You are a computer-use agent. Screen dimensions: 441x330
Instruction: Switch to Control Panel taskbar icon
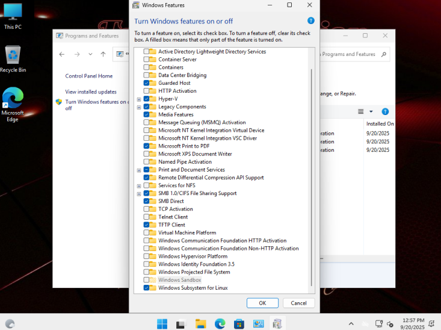pos(258,324)
